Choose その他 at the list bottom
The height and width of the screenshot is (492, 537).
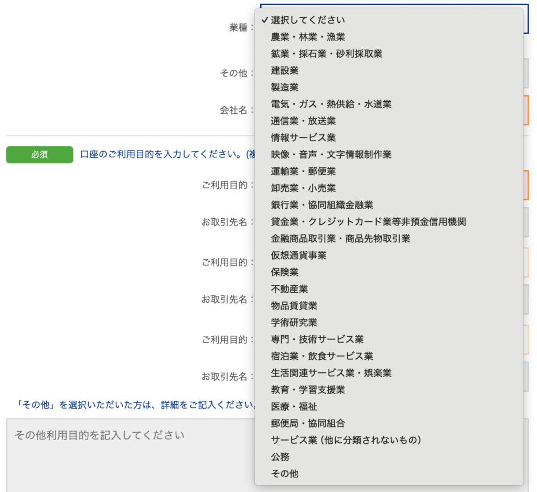point(284,474)
